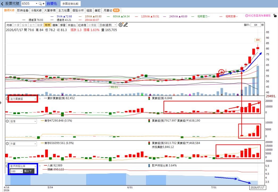This screenshot has width=278, height=192.
Task: Click the lock icon at top right
Action: coord(275,16)
